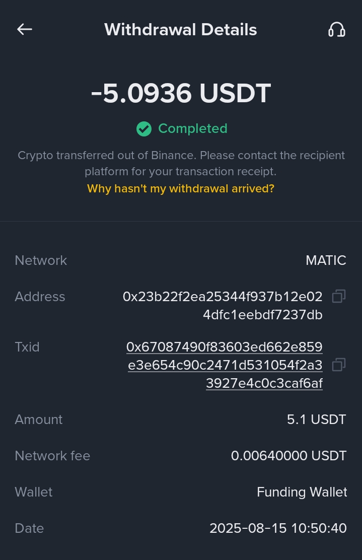Open customer support headset icon
Screen dimensions: 362x560
336,30
